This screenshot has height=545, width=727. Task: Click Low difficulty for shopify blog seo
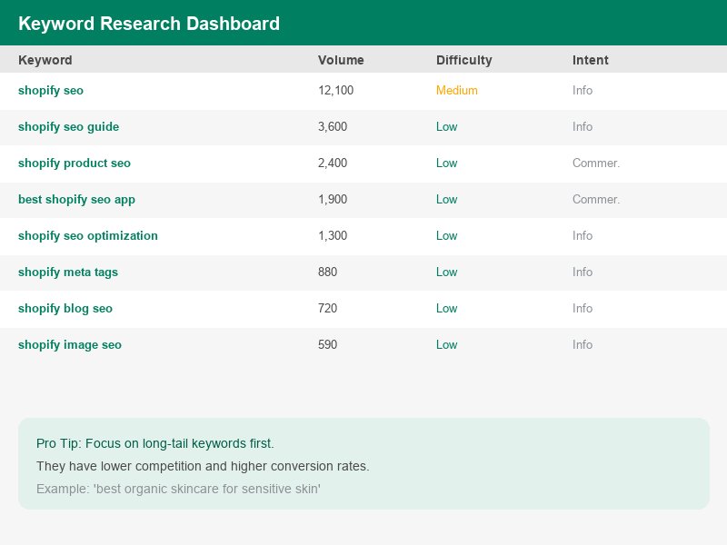[x=446, y=309]
